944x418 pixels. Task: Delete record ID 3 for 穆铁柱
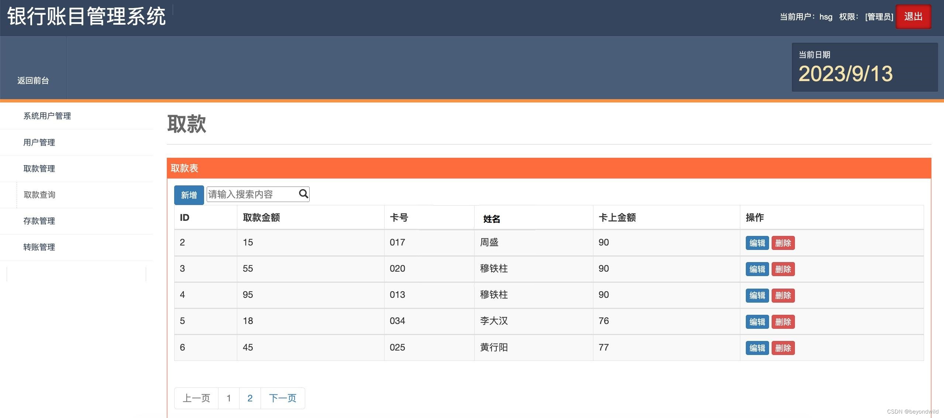pos(783,269)
